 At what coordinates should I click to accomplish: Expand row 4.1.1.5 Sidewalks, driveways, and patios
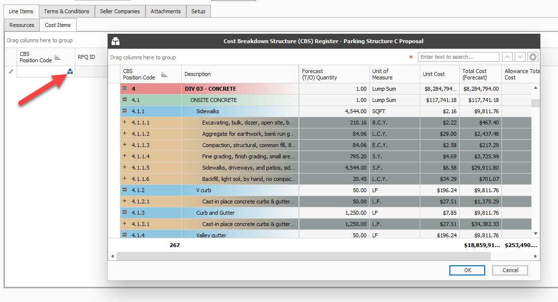tap(125, 167)
